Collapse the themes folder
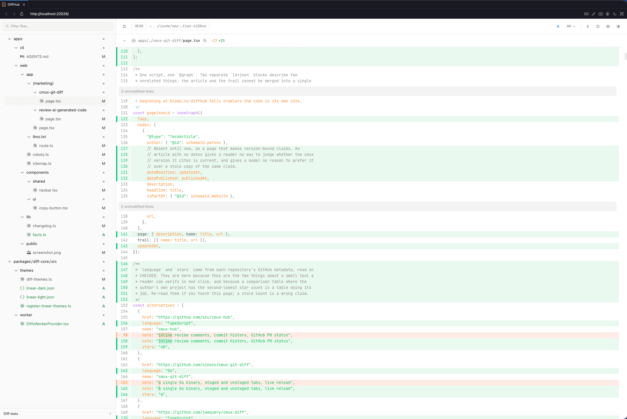The height and width of the screenshot is (419, 627). 16,270
